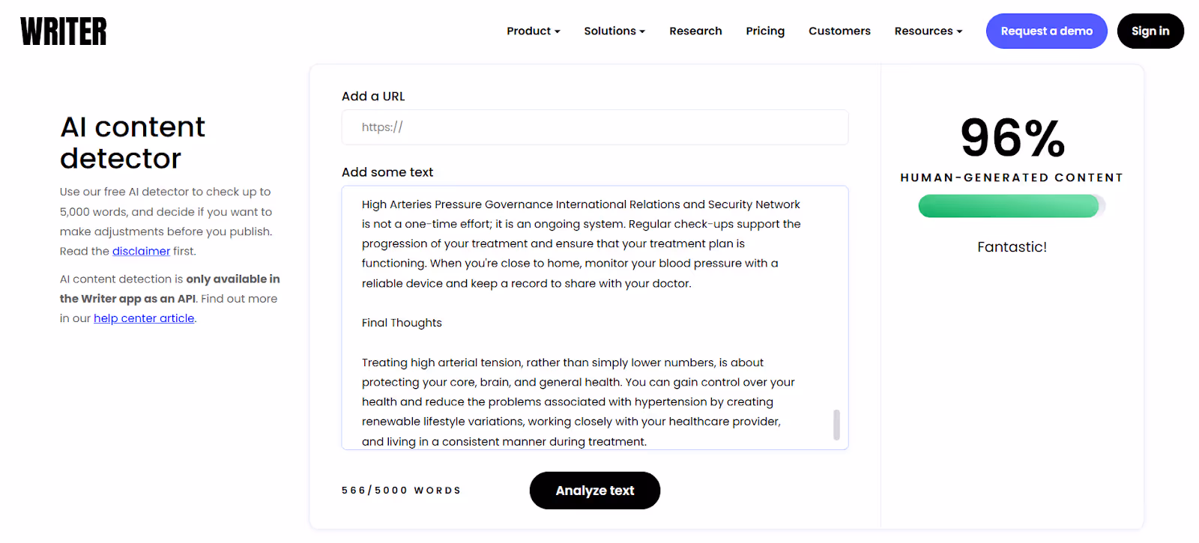Select the Add a URL field label
The height and width of the screenshot is (543, 1199).
coord(372,96)
